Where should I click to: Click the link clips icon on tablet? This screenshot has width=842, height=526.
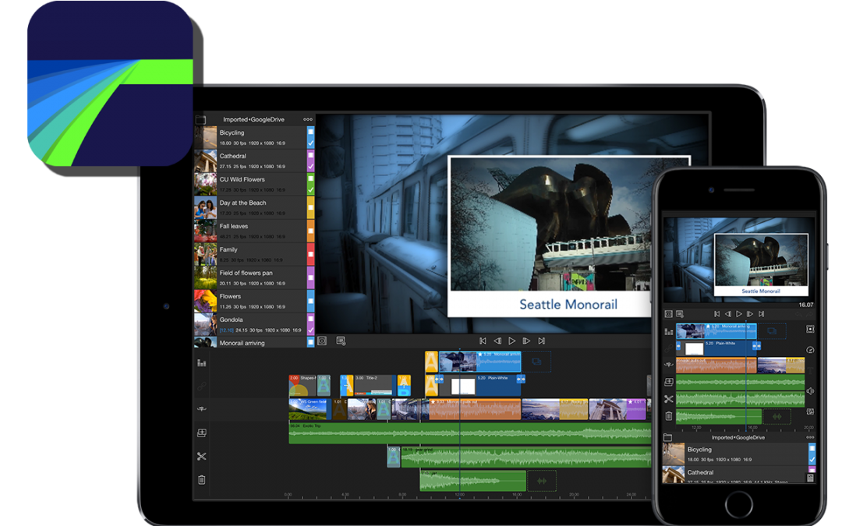[x=201, y=386]
